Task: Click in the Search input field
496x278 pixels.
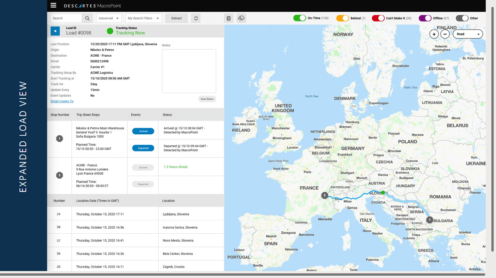Action: [x=66, y=18]
